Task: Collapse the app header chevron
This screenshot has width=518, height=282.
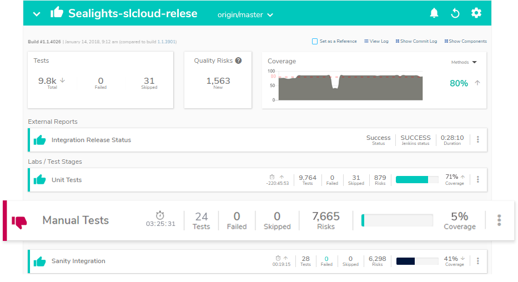Action: pos(37,14)
